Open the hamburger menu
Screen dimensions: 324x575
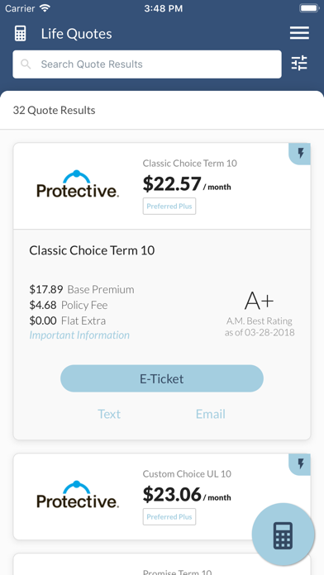pos(299,33)
